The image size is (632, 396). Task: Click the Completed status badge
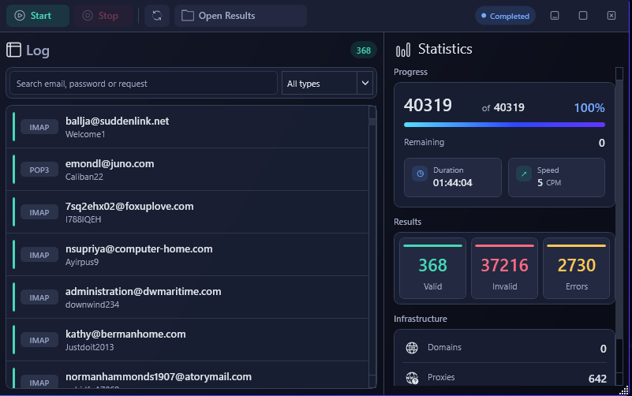[x=505, y=16]
